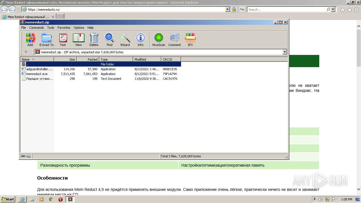Run the VirusScan toolbar icon
The image size is (361, 203).
coord(159,39)
